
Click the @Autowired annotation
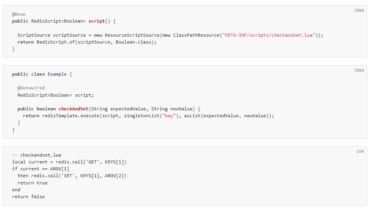point(31,88)
